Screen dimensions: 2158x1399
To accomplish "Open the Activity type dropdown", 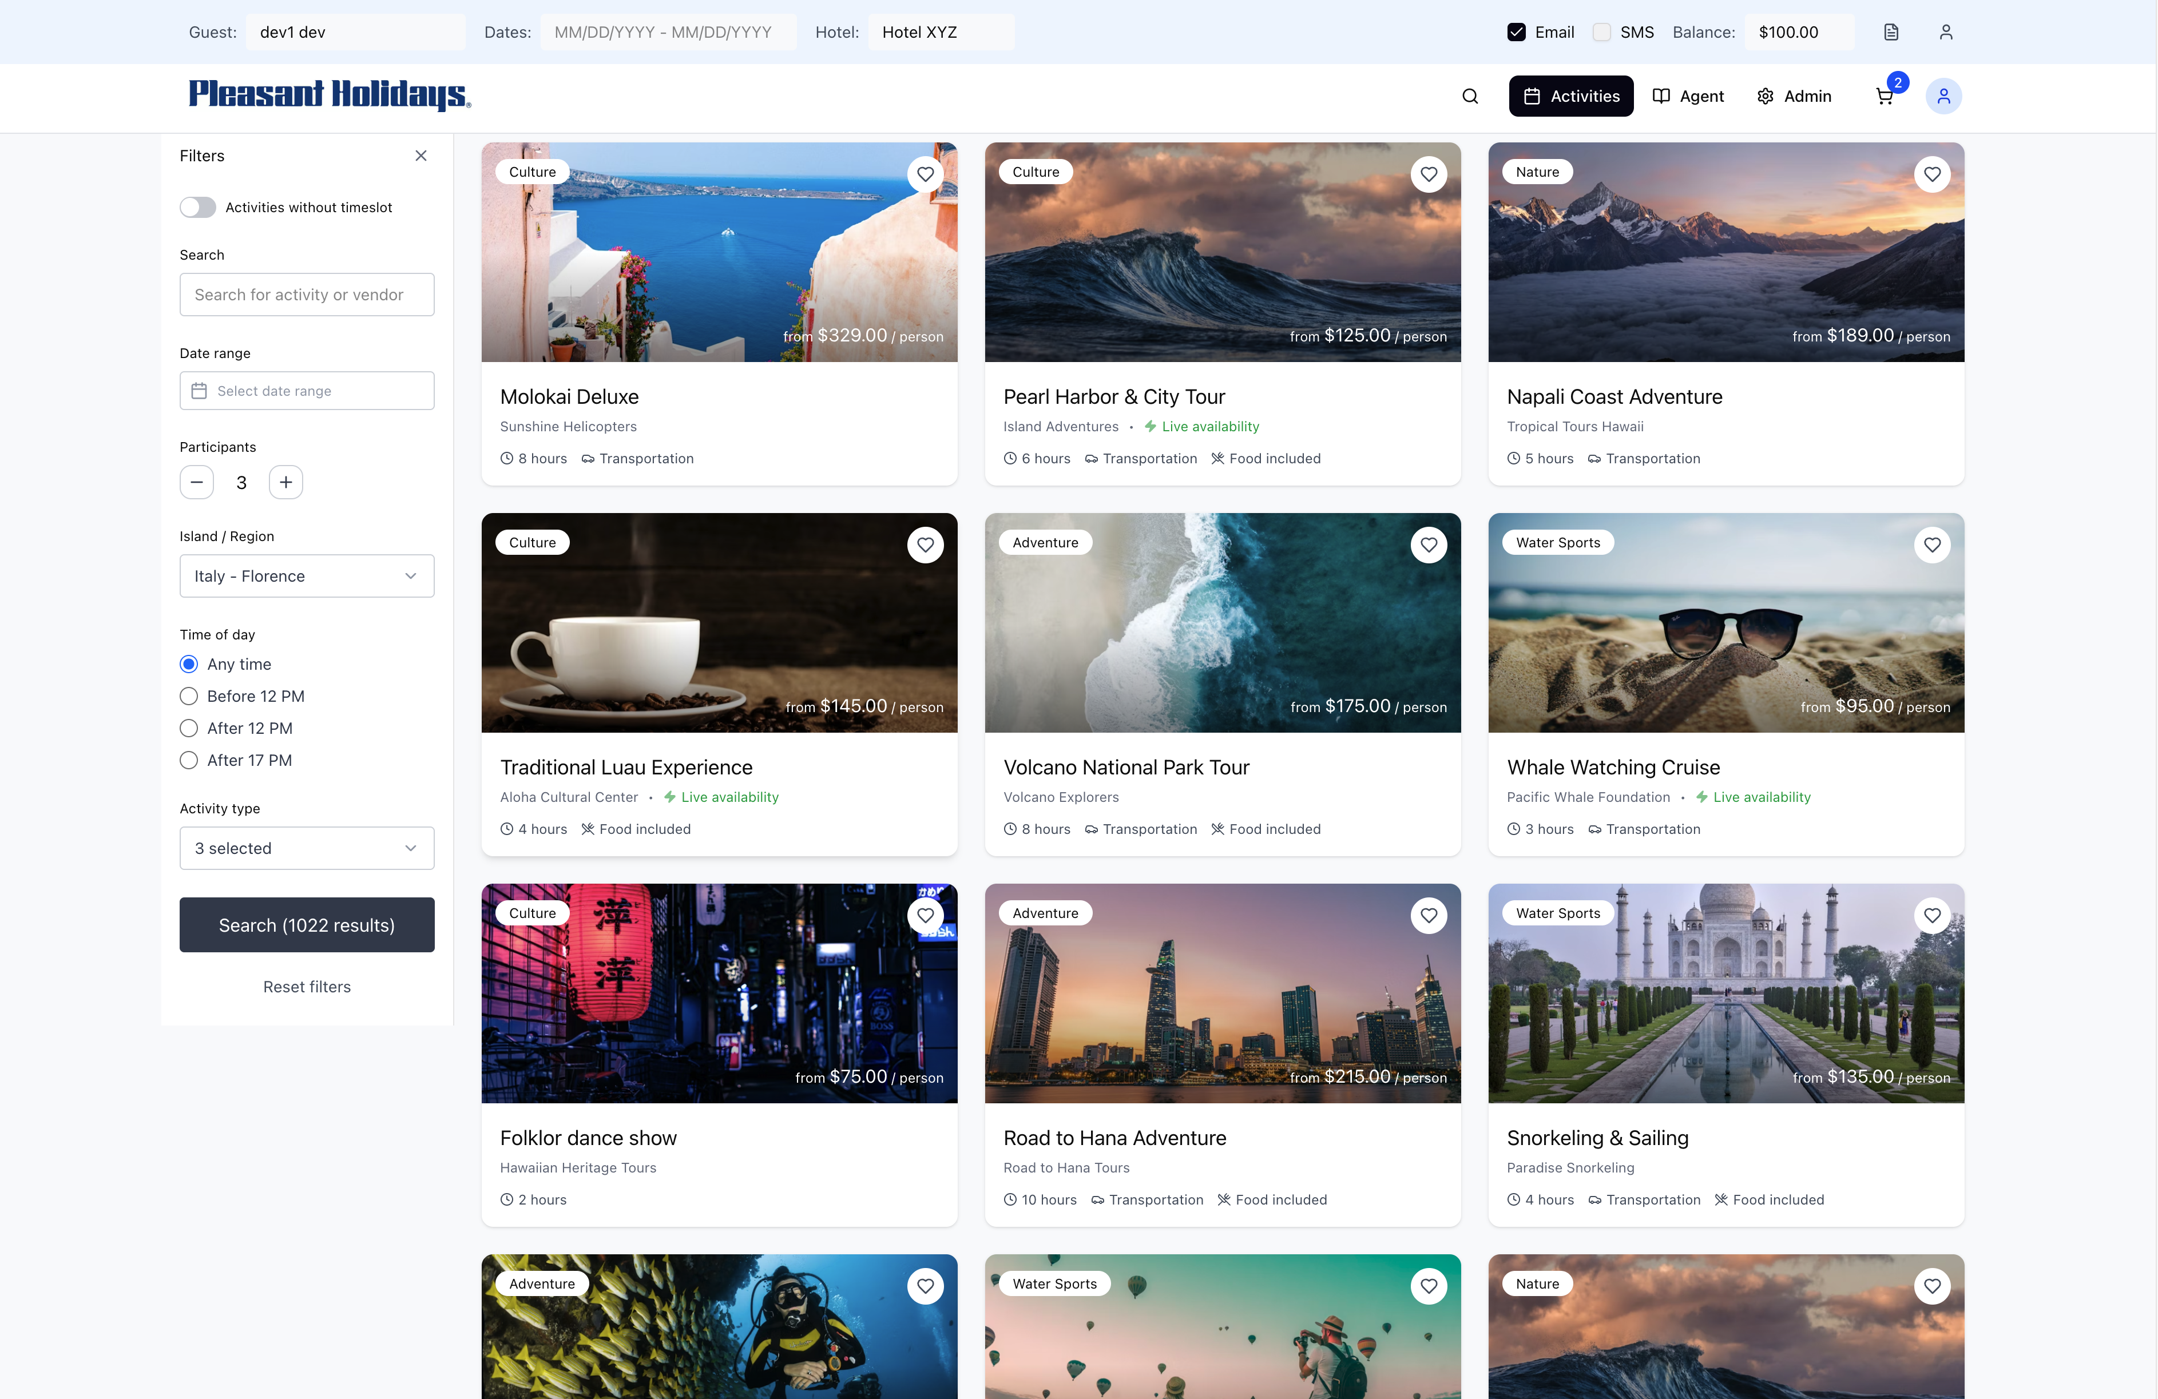I will [307, 849].
